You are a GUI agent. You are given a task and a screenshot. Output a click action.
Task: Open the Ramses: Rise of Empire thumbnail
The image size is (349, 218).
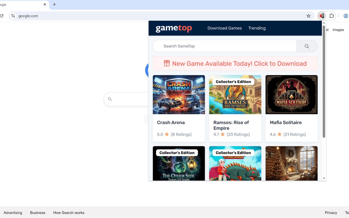tap(235, 95)
